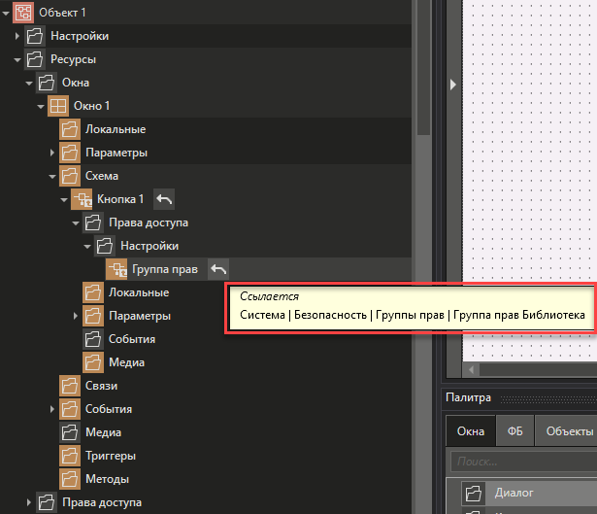Expand the top-level Настройки node
597x514 pixels.
(17, 36)
